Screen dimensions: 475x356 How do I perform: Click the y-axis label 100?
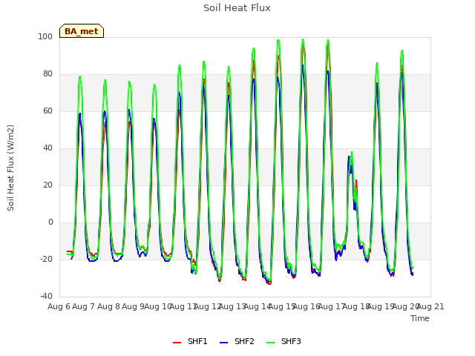pos(45,36)
